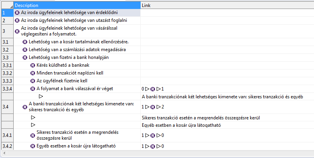Select row number 3.3.1

[7, 66]
